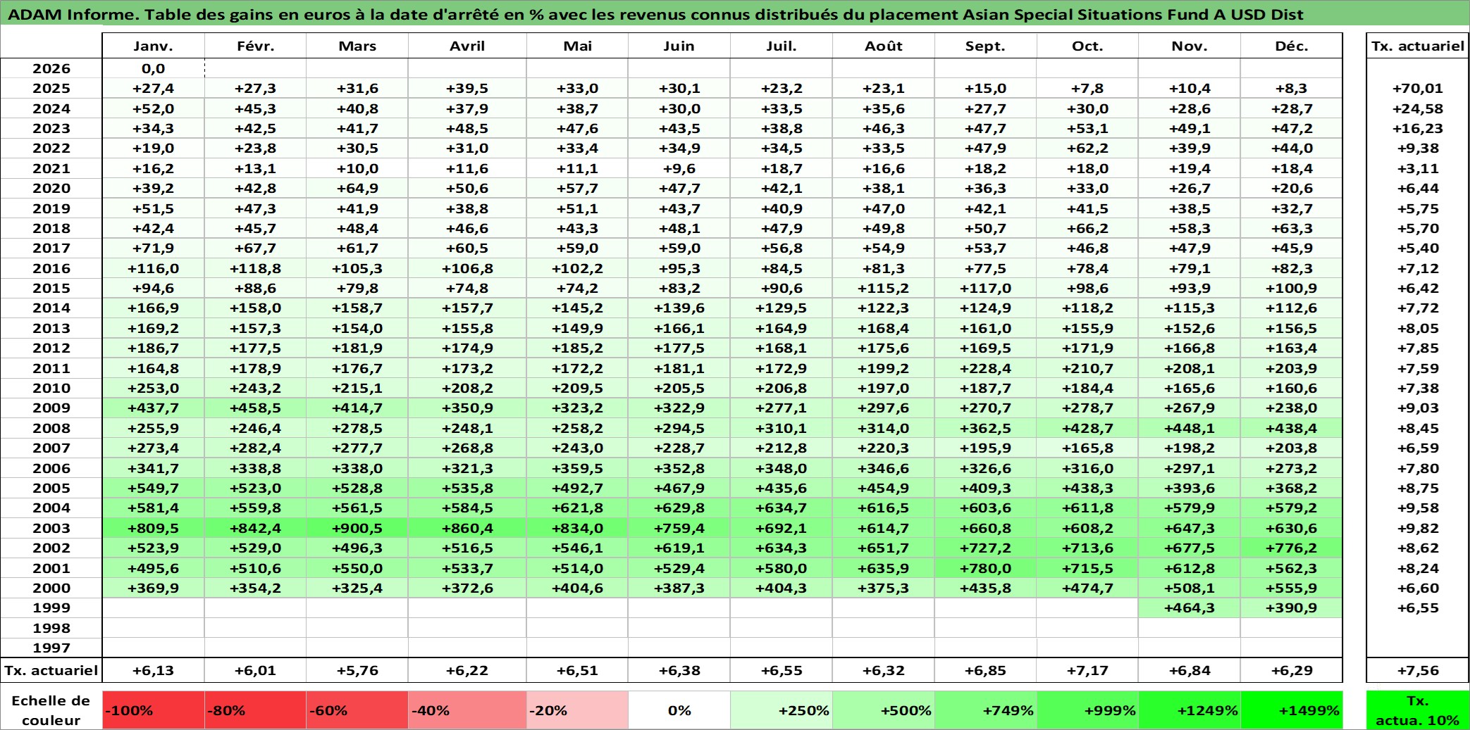Screen dimensions: 1470x730
Task: Click the 1999 year row label
Action: [x=51, y=608]
